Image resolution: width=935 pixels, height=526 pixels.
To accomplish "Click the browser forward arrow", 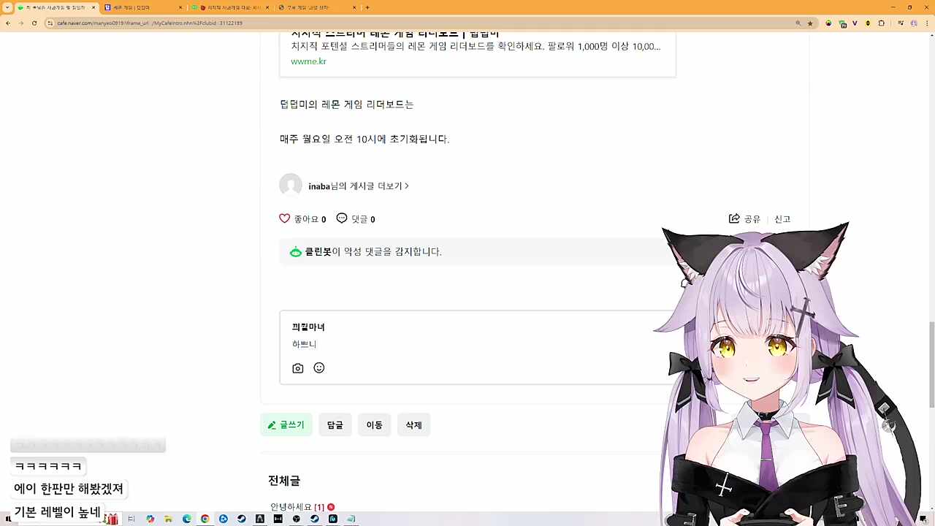I will click(x=20, y=23).
